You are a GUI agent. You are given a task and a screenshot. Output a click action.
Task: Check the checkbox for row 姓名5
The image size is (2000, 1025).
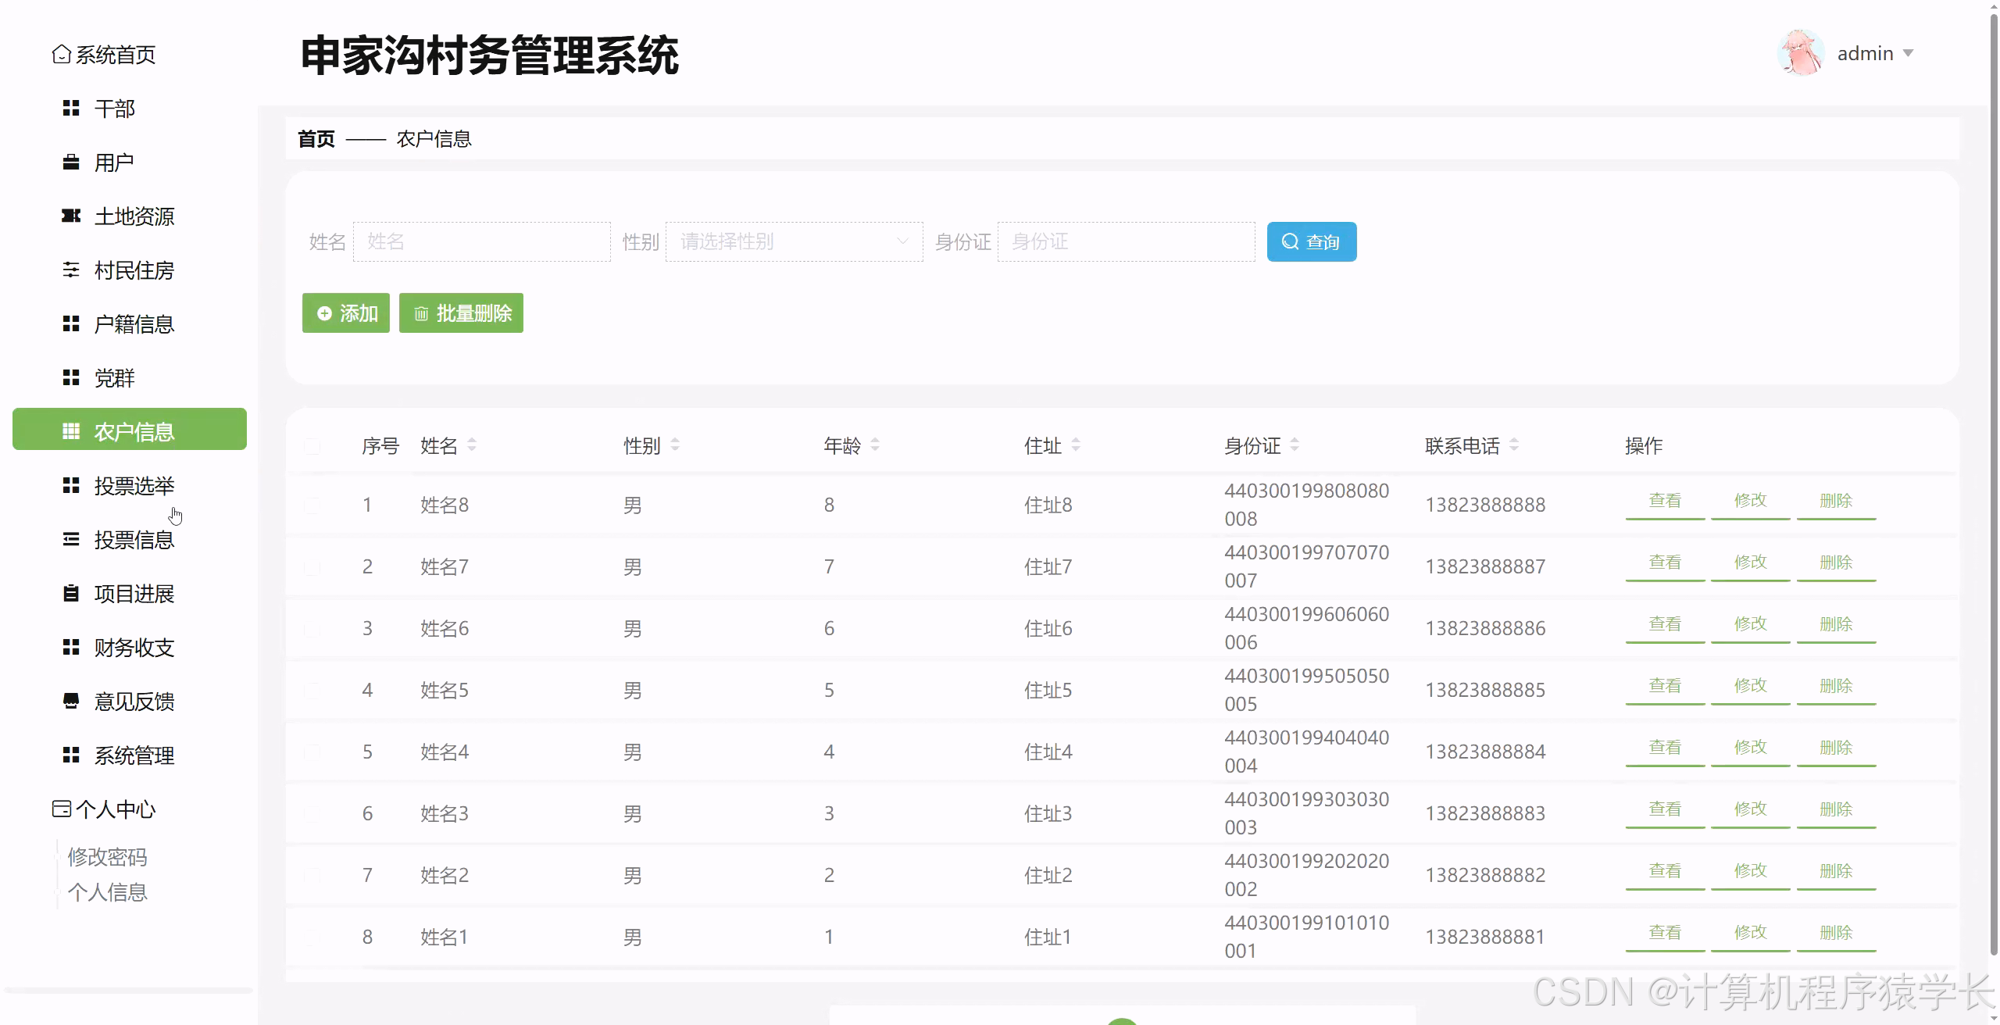(312, 691)
